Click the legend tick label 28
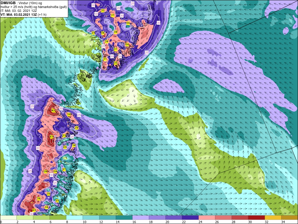The width and height of the screenshot is (298, 224). 233,222
